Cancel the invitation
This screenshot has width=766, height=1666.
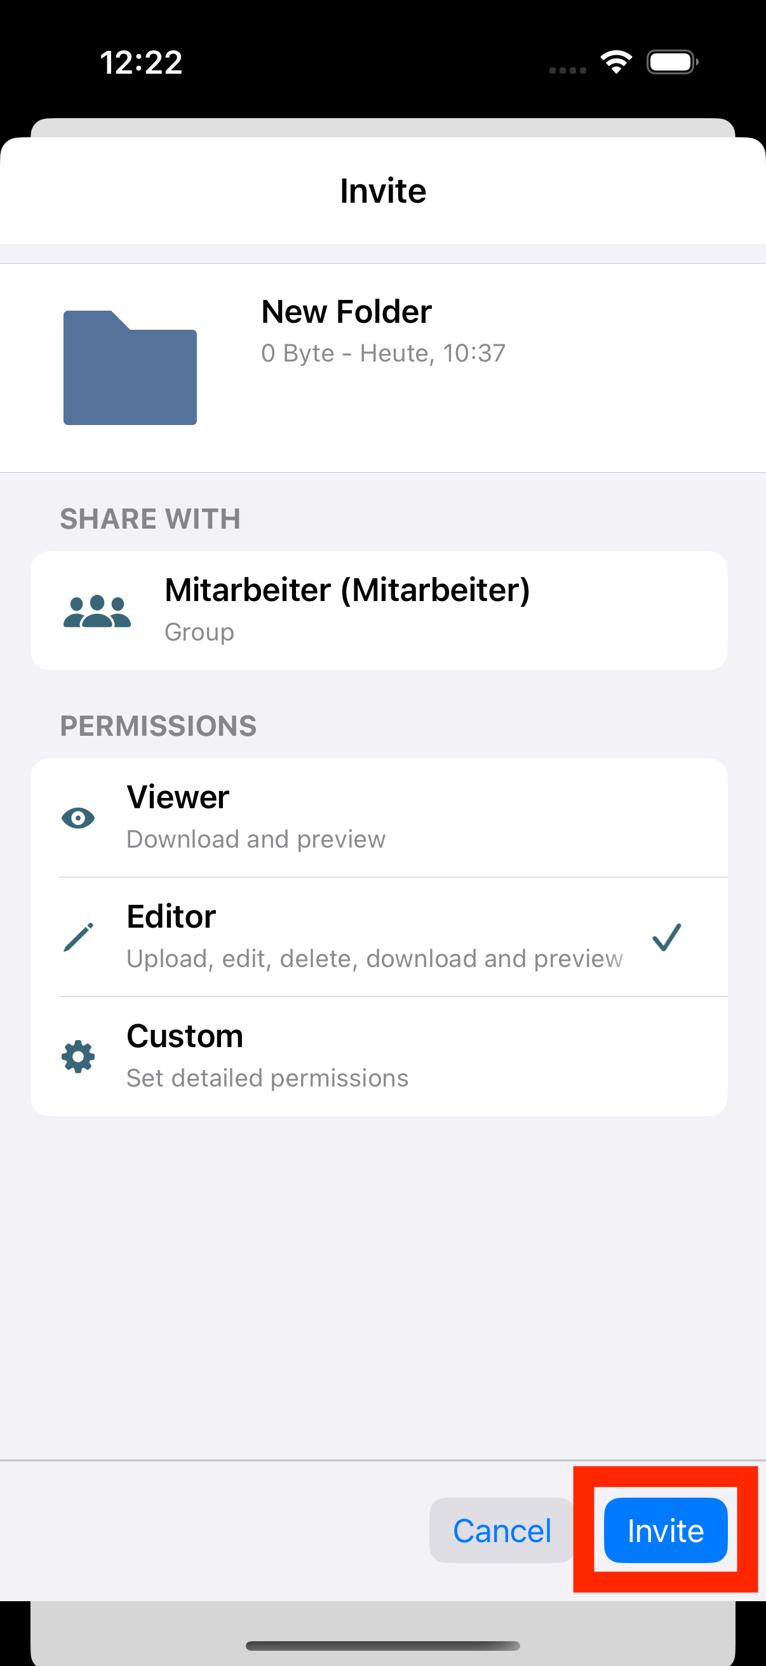502,1530
